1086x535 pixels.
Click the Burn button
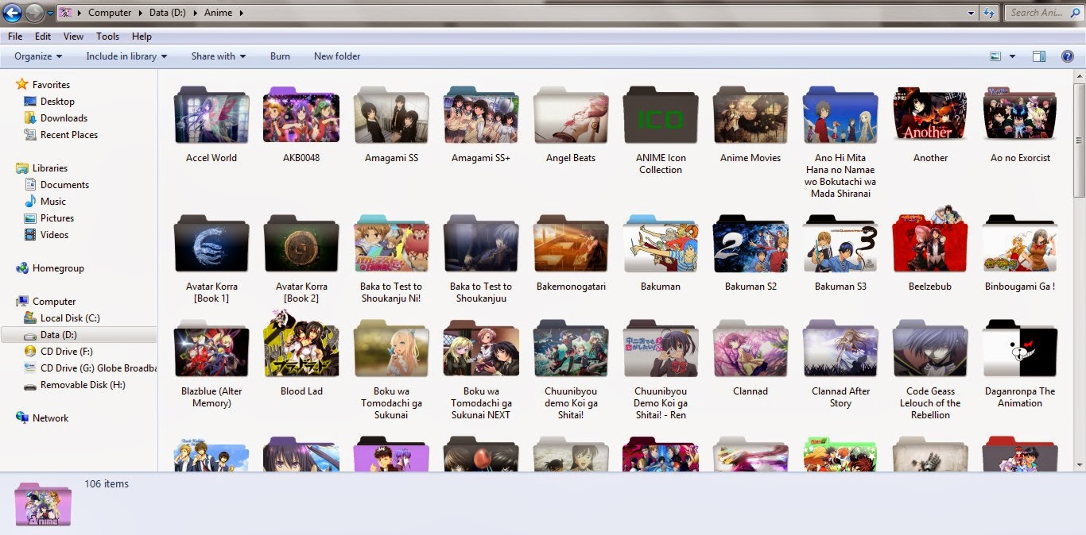pyautogui.click(x=280, y=56)
